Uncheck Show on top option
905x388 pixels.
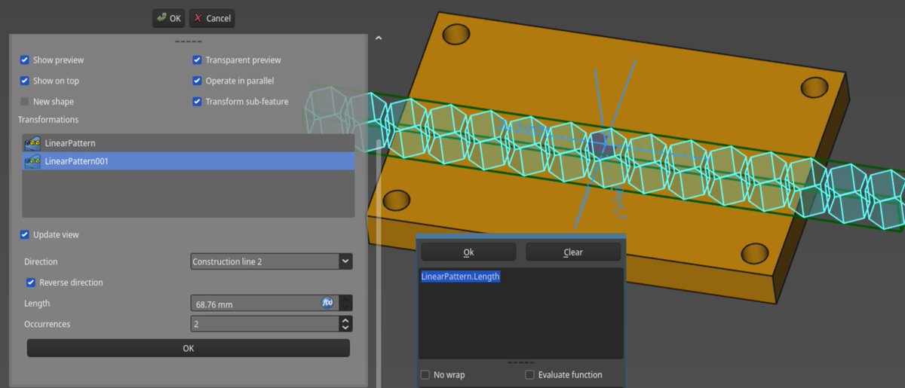(25, 81)
